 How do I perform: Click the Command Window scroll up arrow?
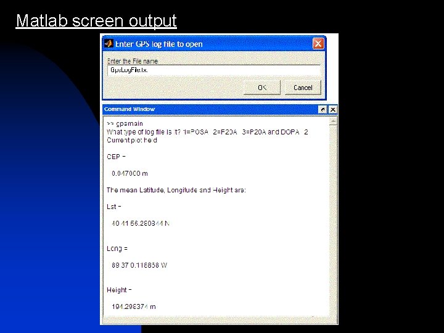pos(333,121)
